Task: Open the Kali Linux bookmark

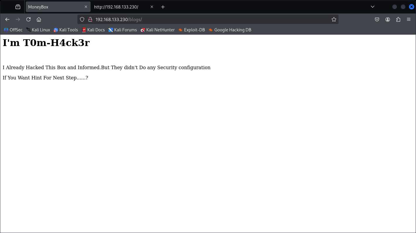Action: (38, 30)
